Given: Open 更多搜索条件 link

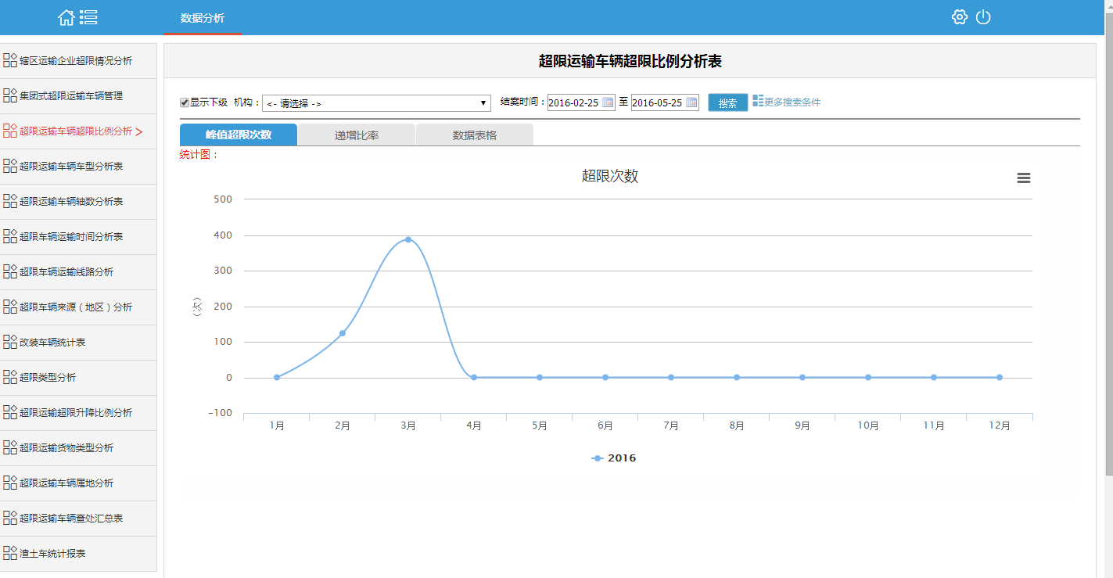Looking at the screenshot, I should pyautogui.click(x=792, y=102).
